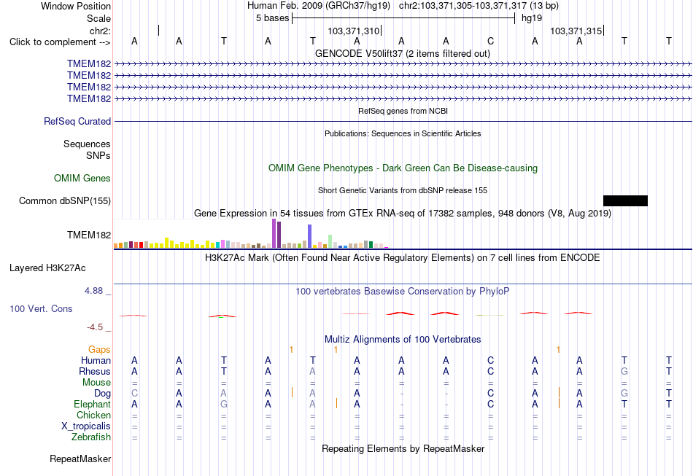Image resolution: width=693 pixels, height=476 pixels.
Task: Click the GTEx Gene Expression track title
Action: click(x=403, y=214)
